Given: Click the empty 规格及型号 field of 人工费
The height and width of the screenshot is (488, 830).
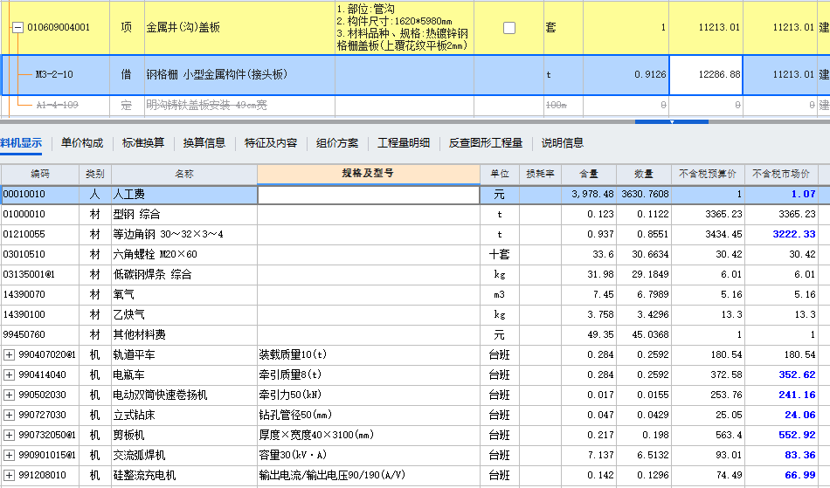Looking at the screenshot, I should [369, 195].
